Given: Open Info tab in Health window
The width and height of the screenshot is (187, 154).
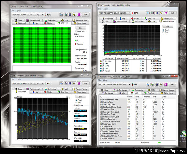Looking at the screenshot, I should (x=122, y=93).
